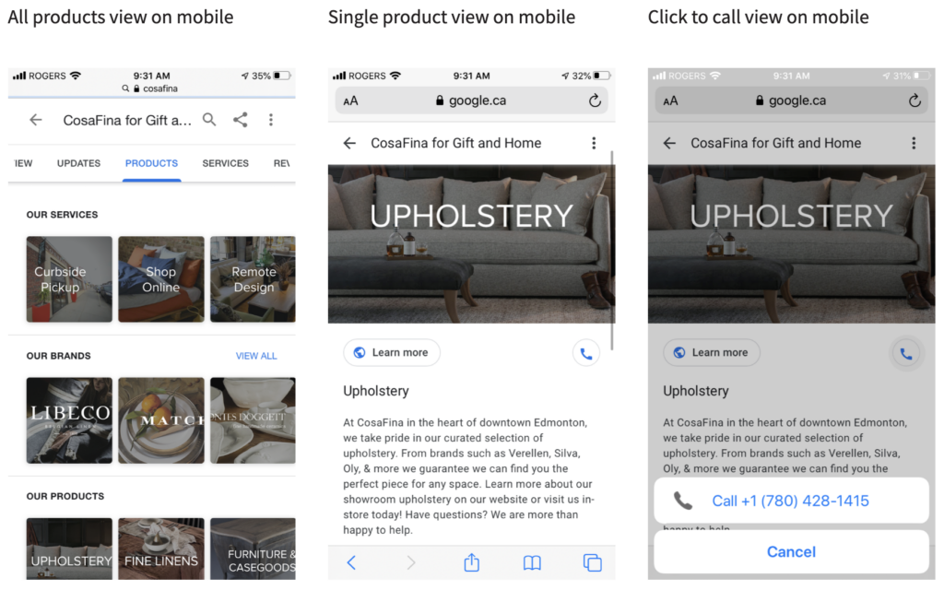Screen dimensions: 944x590
Task: Switch to the UPDATES tab
Action: tap(78, 163)
